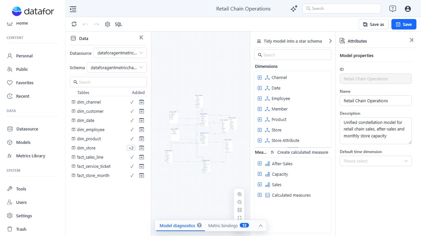Preview fact_service_ticket table eye icon
The height and width of the screenshot is (236, 421).
point(141,166)
